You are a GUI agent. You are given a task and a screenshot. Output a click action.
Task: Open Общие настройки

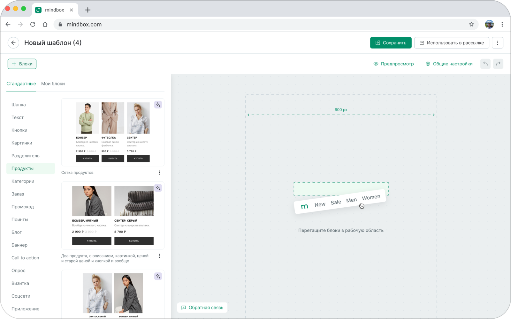coord(449,64)
